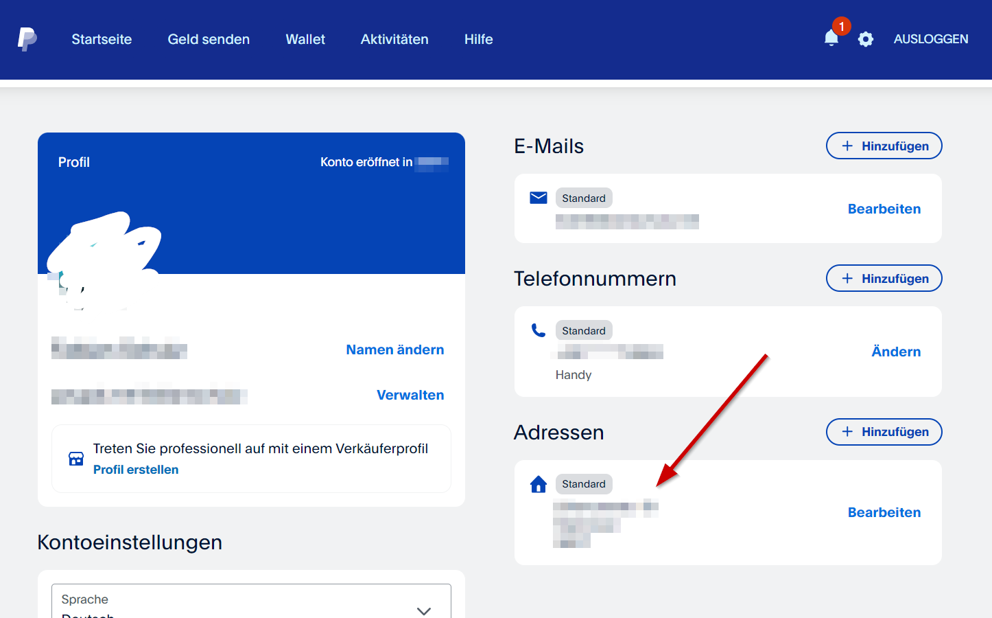
Task: Expand the Sprache dropdown
Action: pyautogui.click(x=251, y=602)
